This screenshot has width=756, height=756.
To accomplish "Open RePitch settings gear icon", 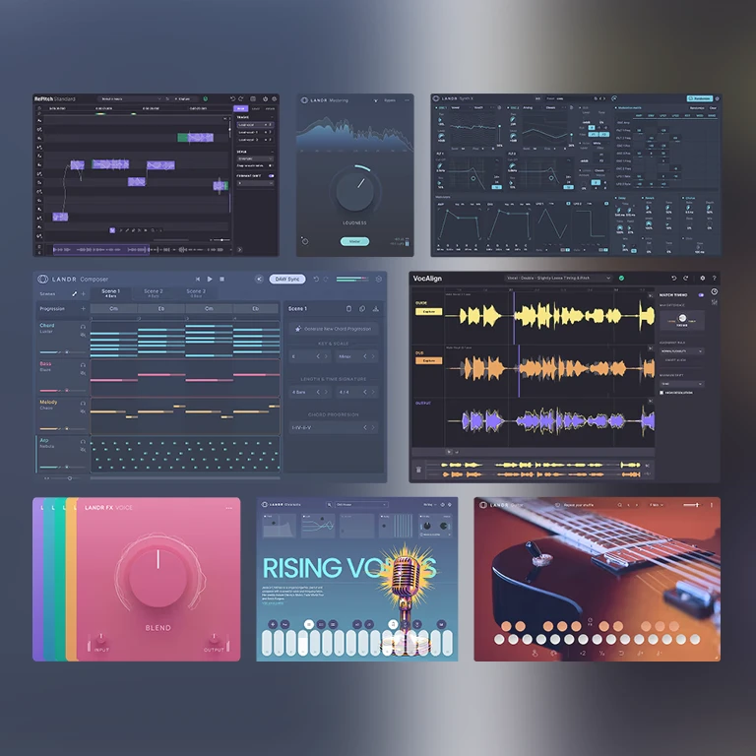I will (x=275, y=98).
